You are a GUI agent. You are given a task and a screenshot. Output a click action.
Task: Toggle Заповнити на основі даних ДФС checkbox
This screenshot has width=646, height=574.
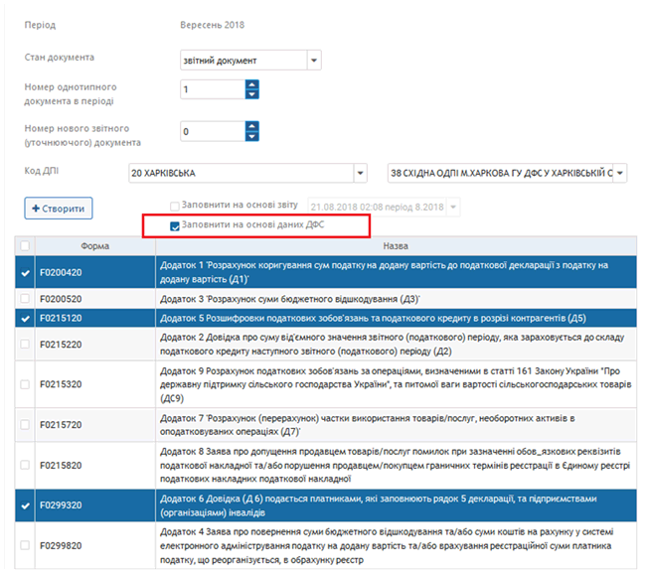tap(175, 226)
